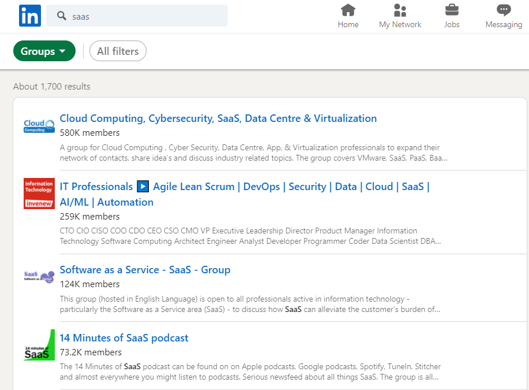This screenshot has height=390, width=529.
Task: Open the Messaging chat bubble icon
Action: coord(504,10)
